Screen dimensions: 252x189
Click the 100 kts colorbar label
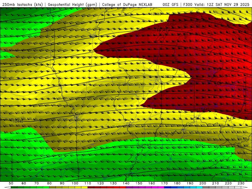75,183
